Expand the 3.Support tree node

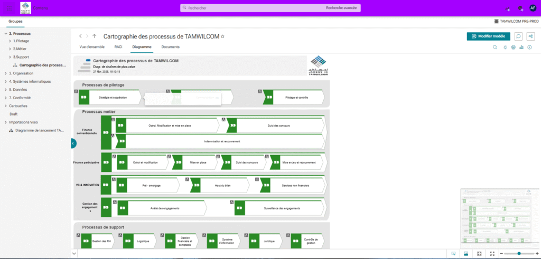coord(10,57)
